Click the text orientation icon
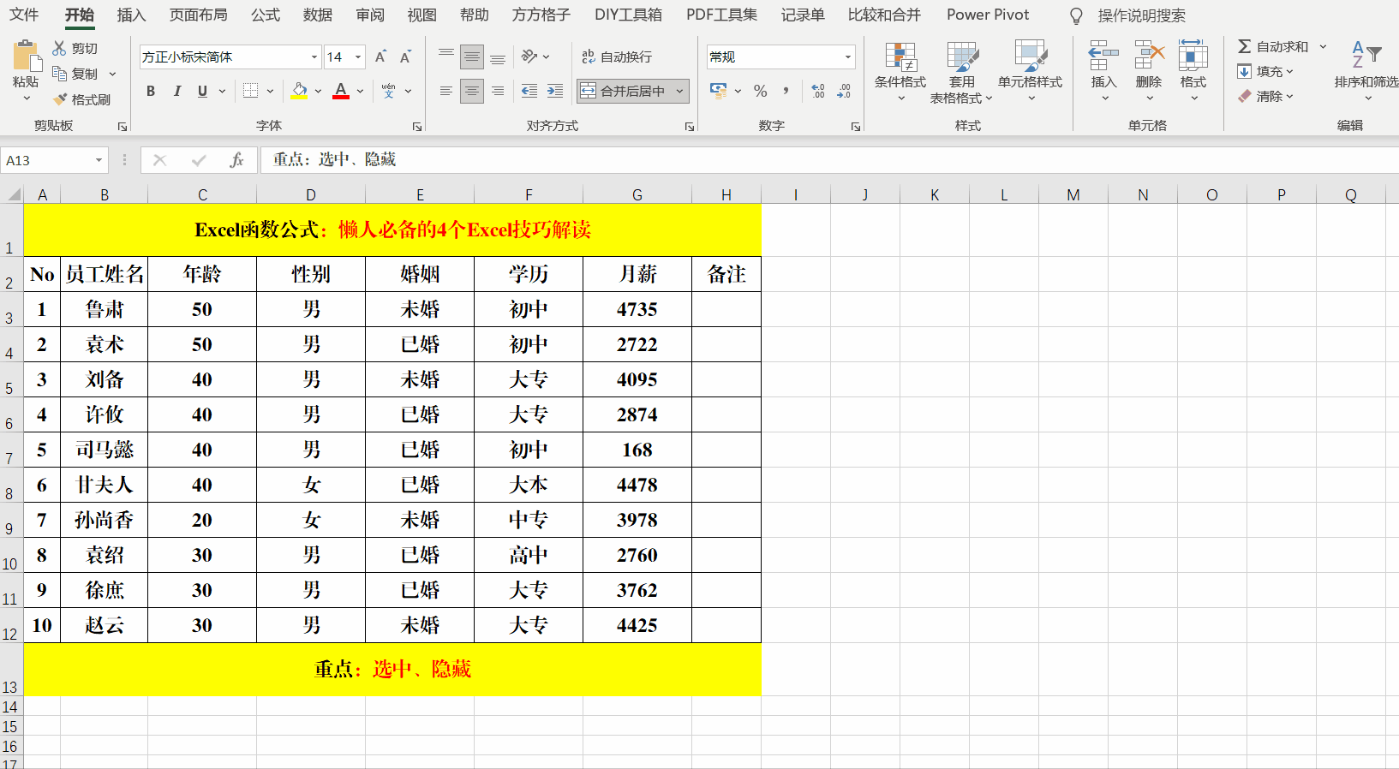 click(529, 57)
